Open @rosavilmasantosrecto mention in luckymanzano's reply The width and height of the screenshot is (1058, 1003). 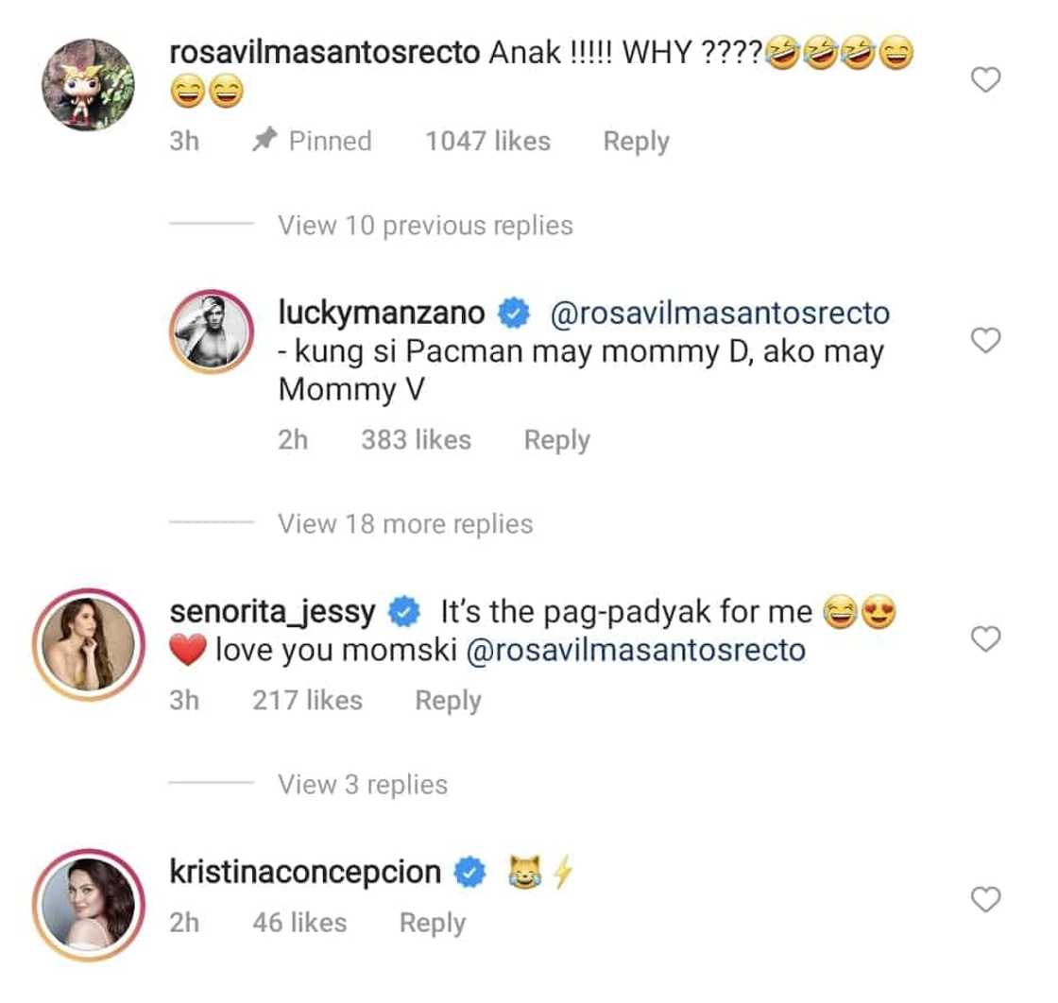click(x=718, y=312)
